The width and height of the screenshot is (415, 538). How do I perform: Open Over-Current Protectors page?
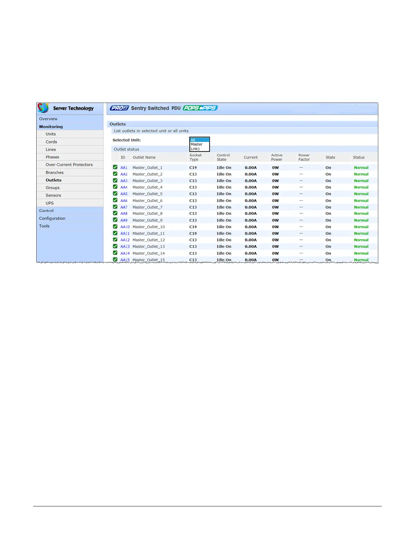pos(70,165)
